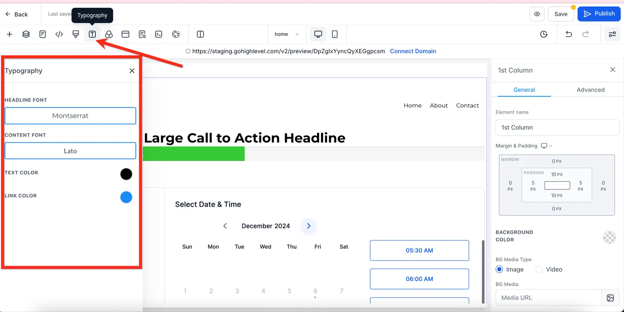Click the Element name input field
This screenshot has height=312, width=624.
(557, 128)
